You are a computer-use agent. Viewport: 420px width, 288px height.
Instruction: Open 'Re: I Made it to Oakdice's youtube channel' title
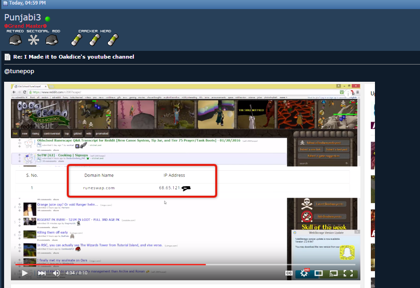pyautogui.click(x=74, y=57)
